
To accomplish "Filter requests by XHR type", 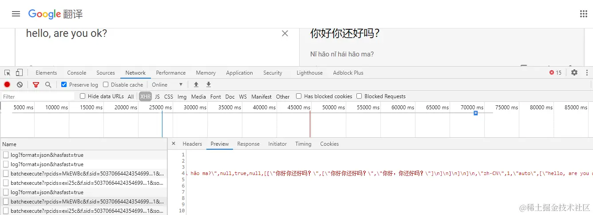I will [145, 96].
